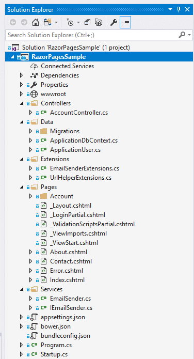Click the C# icon of Program.cs

pyautogui.click(x=34, y=345)
